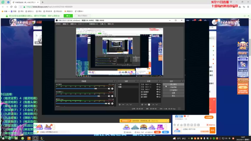Toggle visibility of 文本 (GDI+) 2 source
Image resolution: width=251 pixels, height=141 pixels.
(158, 87)
